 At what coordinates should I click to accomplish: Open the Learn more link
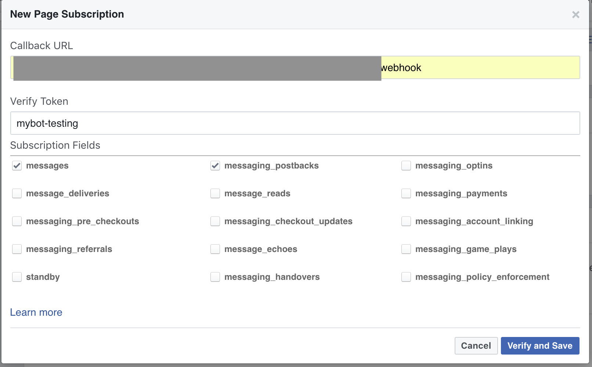[x=36, y=312]
